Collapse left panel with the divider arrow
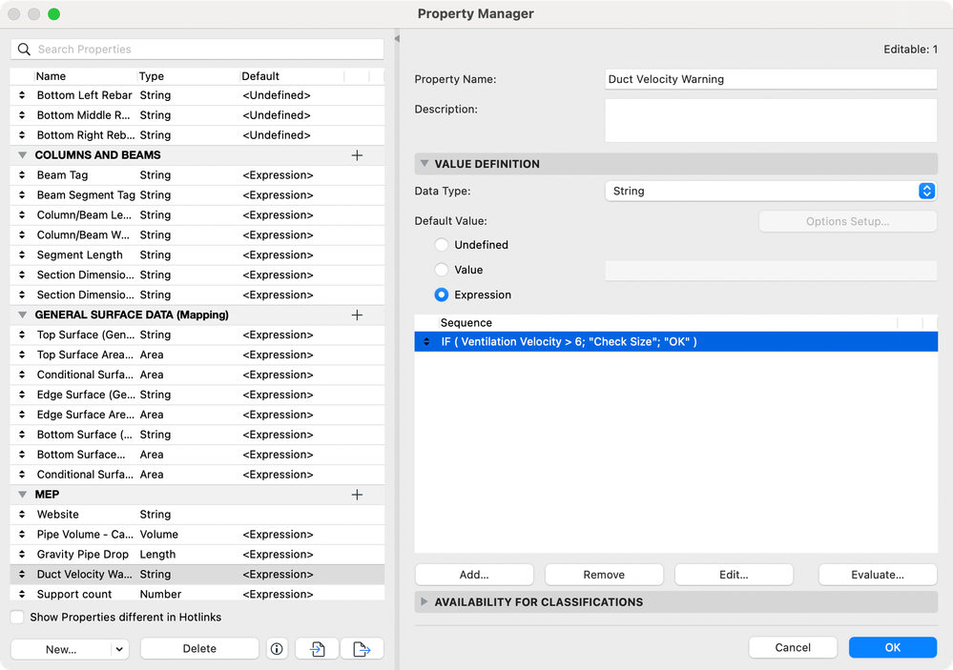The height and width of the screenshot is (670, 953). pyautogui.click(x=397, y=39)
